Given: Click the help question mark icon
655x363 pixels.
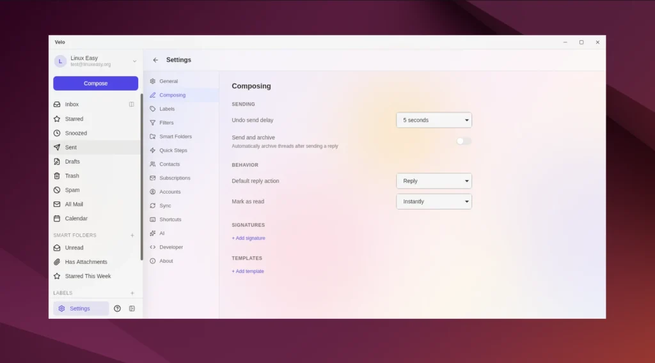Looking at the screenshot, I should click(117, 309).
